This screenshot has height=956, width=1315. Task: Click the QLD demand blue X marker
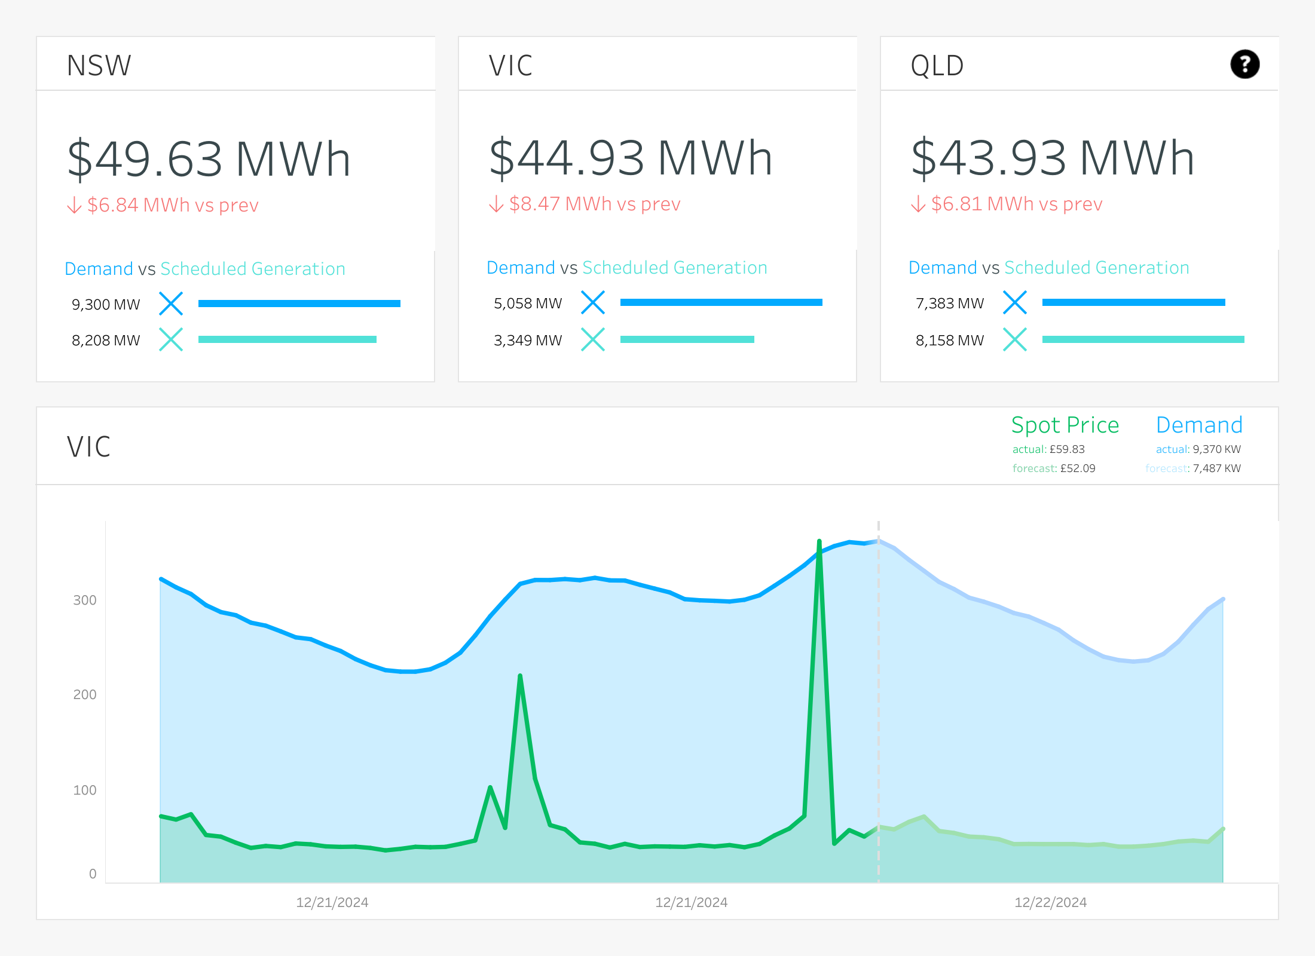(1015, 302)
